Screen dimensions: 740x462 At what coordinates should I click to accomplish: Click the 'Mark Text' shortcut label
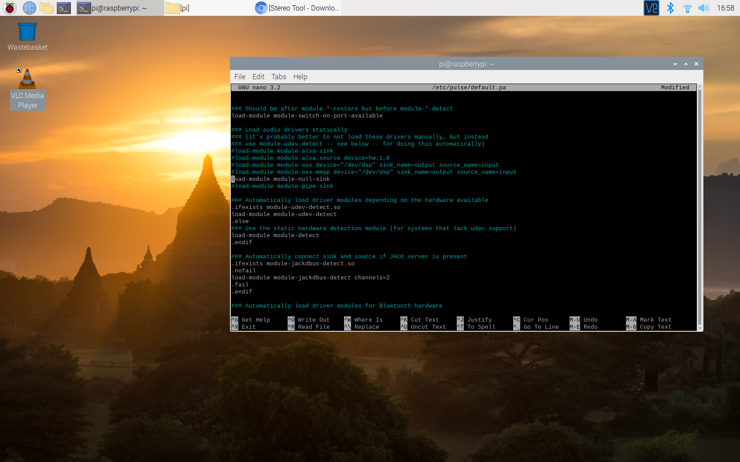point(655,320)
